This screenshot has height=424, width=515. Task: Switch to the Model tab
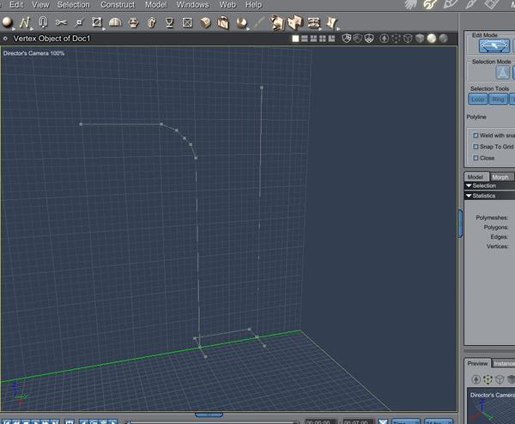point(476,177)
